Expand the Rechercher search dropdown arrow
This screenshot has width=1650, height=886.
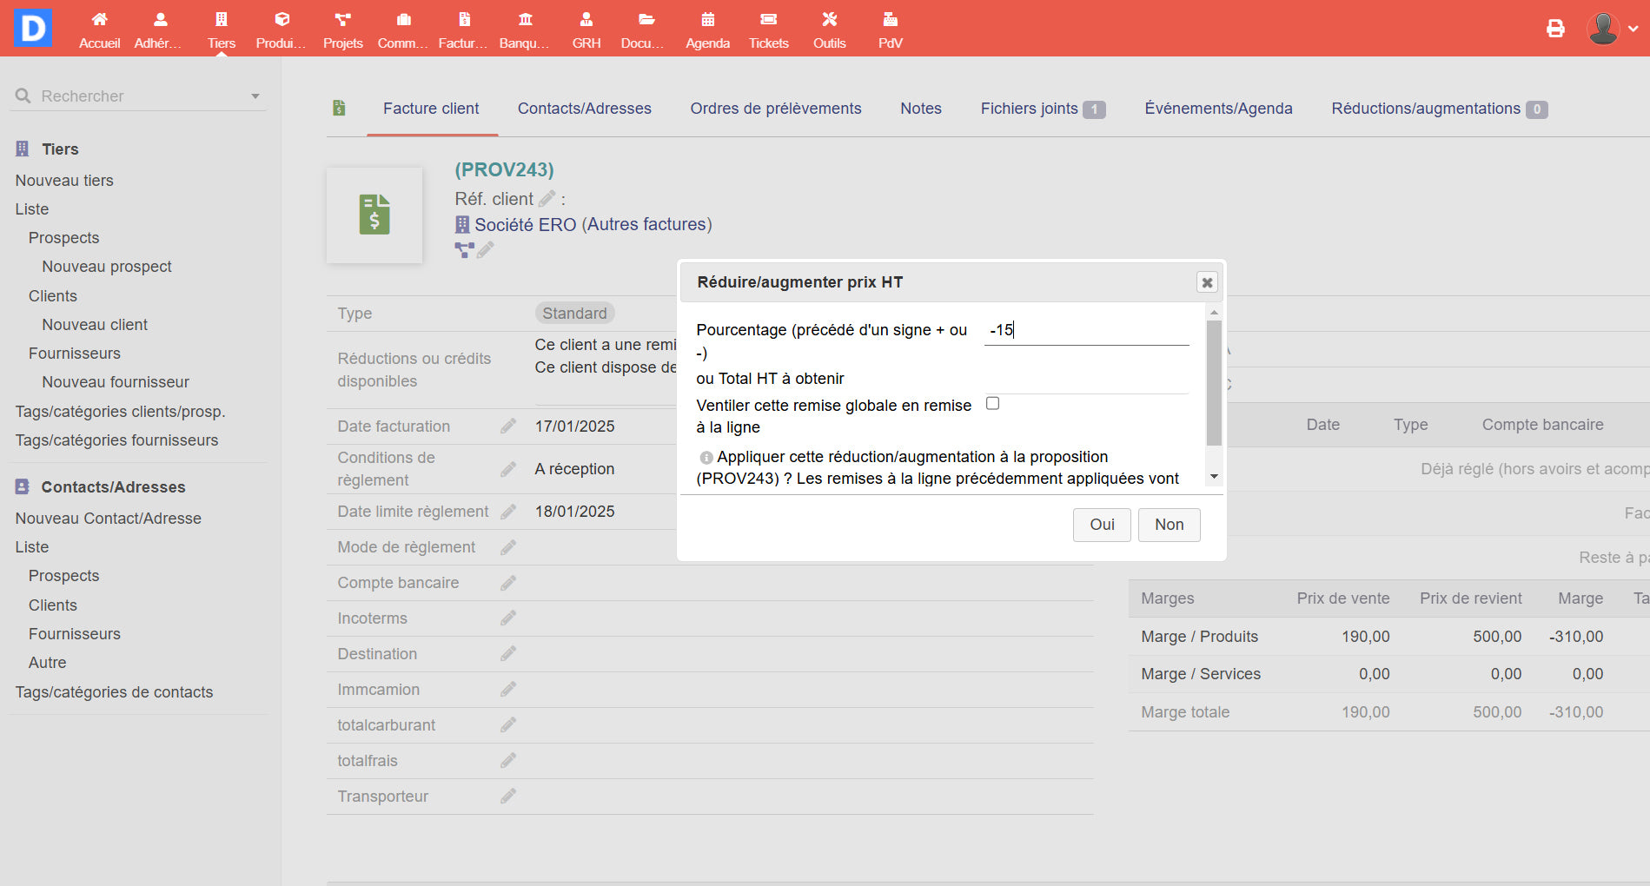[255, 96]
